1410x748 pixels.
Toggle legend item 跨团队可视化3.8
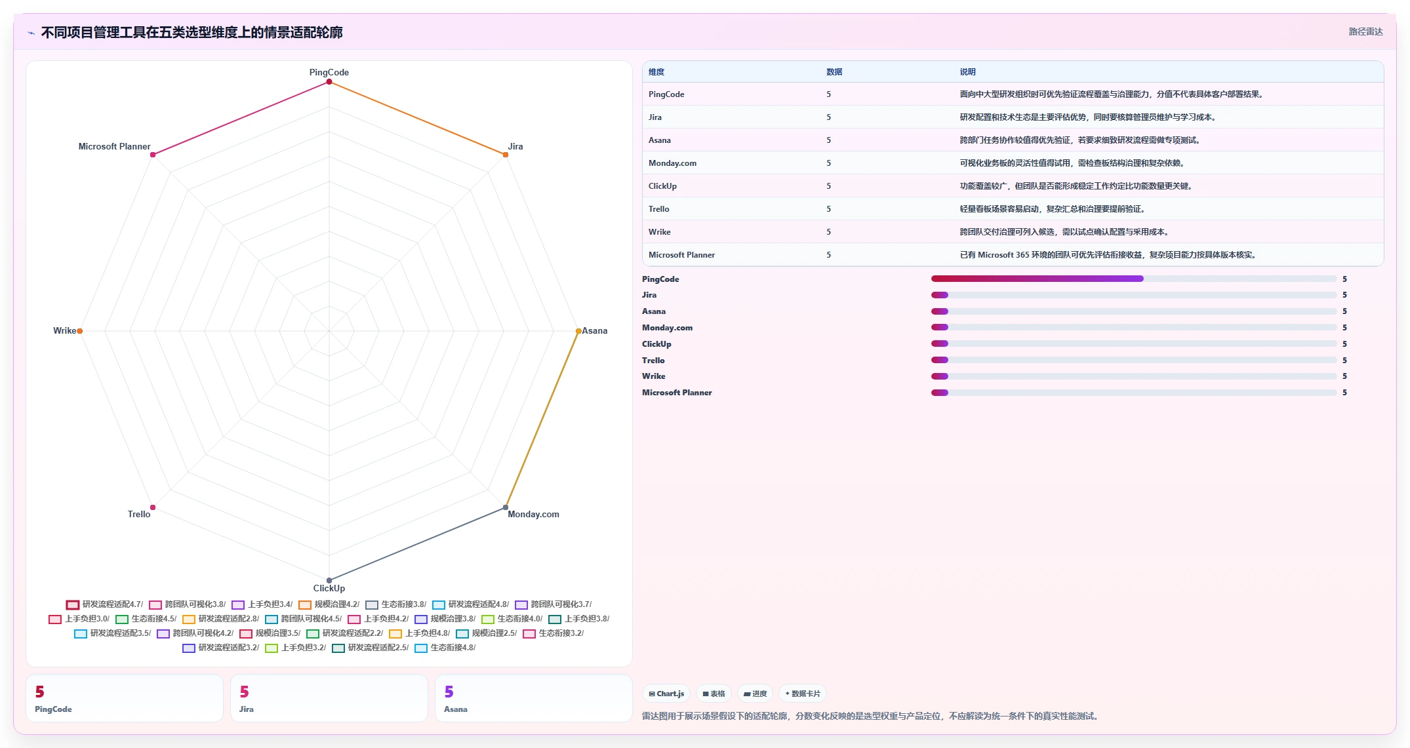pyautogui.click(x=187, y=604)
